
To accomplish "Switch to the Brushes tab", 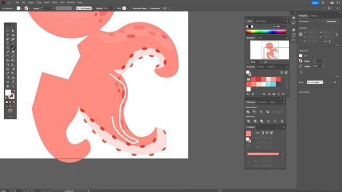I will tap(261, 67).
